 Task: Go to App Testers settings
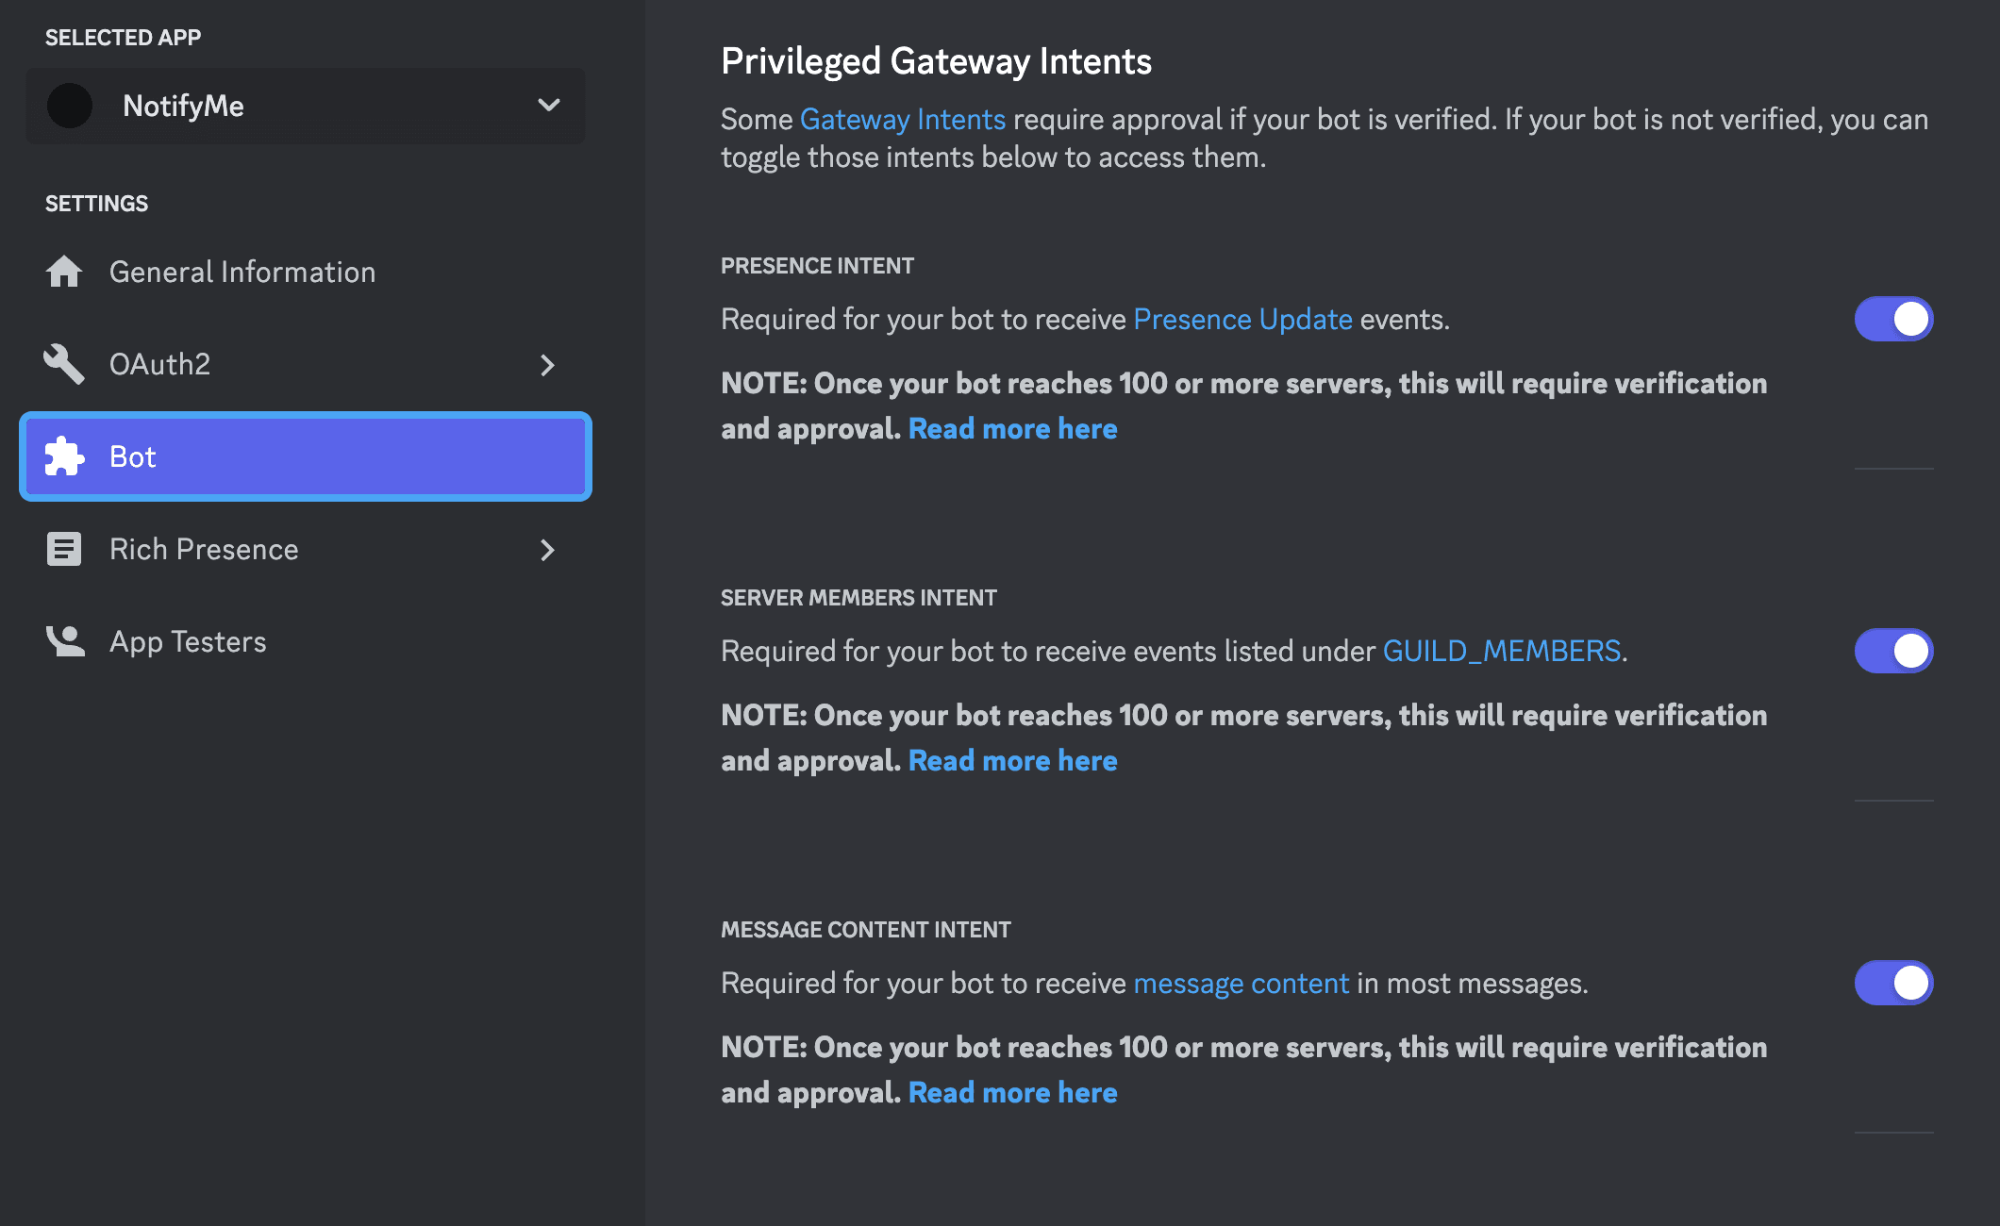point(188,641)
